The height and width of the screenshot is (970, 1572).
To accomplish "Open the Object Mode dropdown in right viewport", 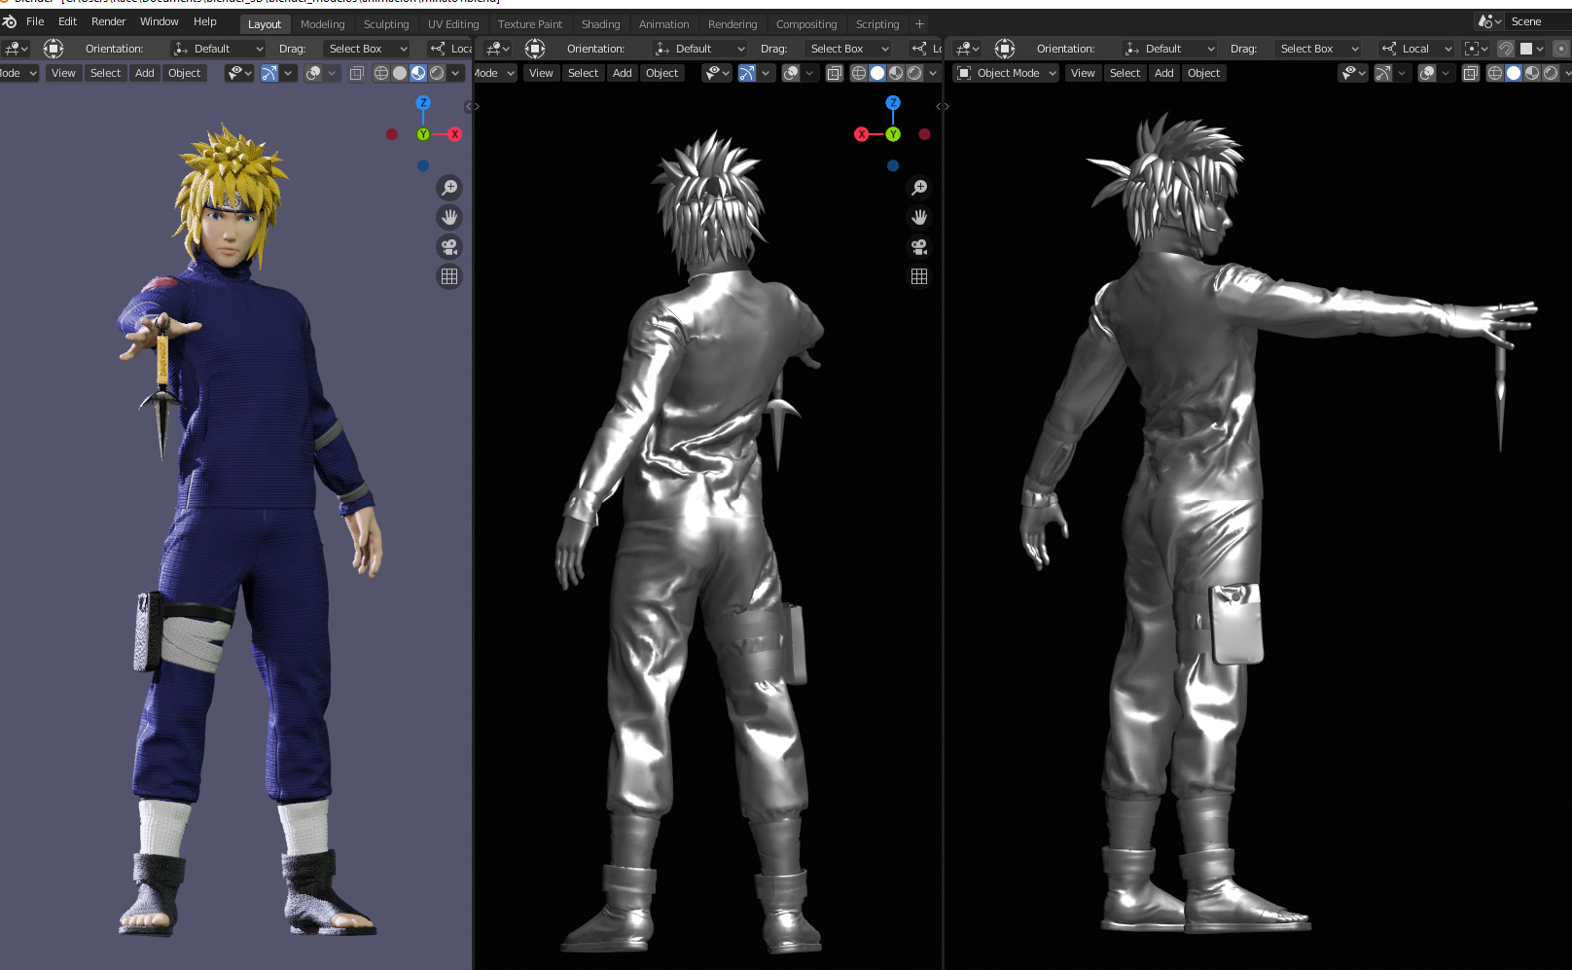I will (x=1006, y=73).
